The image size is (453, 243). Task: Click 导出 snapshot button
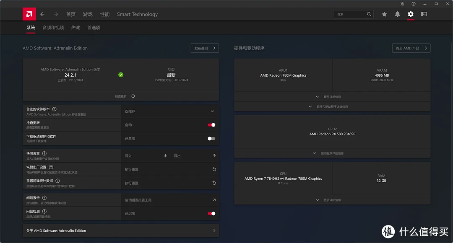pyautogui.click(x=177, y=156)
